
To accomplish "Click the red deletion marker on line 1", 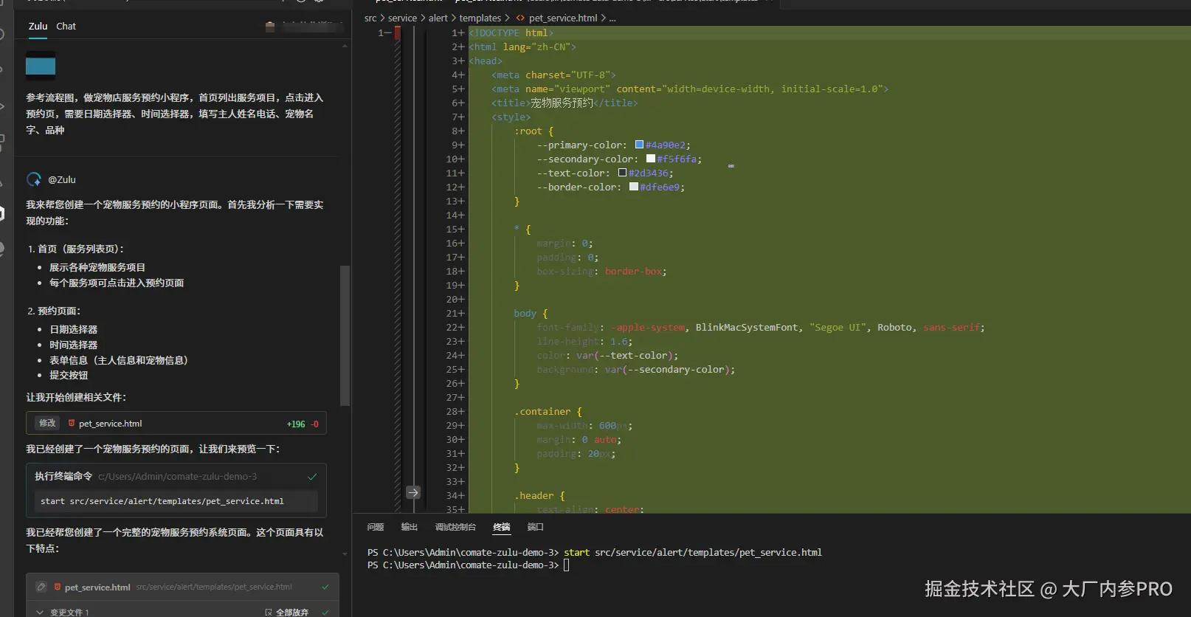I will (x=398, y=33).
